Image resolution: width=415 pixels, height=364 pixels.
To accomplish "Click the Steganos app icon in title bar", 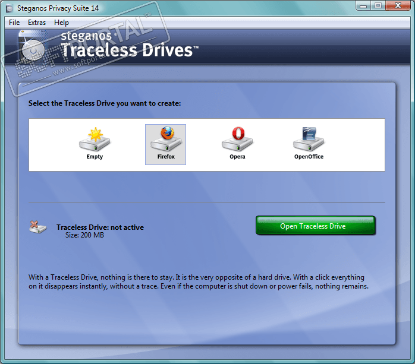I will pyautogui.click(x=10, y=8).
